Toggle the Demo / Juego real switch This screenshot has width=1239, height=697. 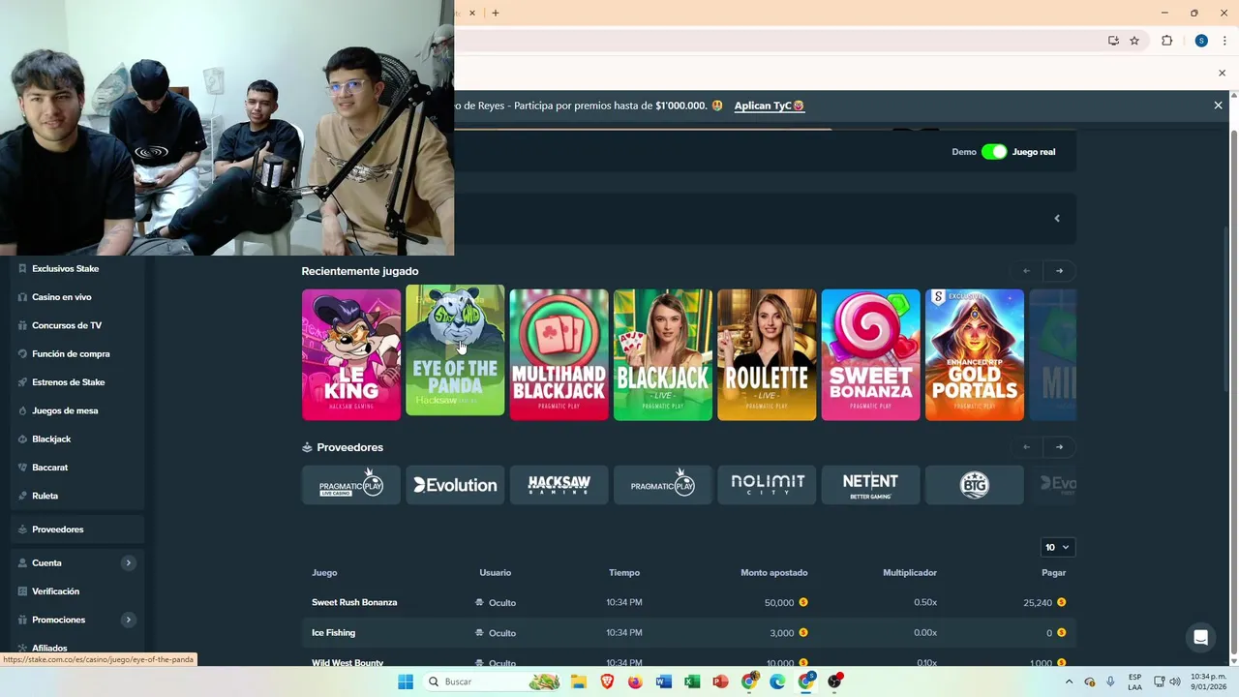(x=994, y=152)
